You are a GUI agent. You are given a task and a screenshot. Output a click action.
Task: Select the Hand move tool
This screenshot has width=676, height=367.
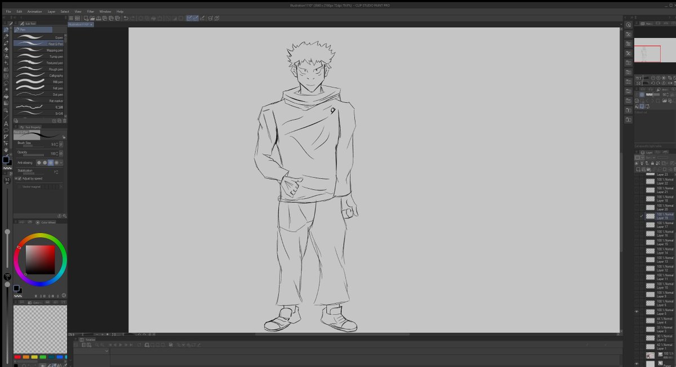pyautogui.click(x=6, y=149)
